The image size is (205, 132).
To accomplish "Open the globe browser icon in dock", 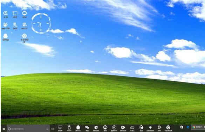I will point(141,128).
